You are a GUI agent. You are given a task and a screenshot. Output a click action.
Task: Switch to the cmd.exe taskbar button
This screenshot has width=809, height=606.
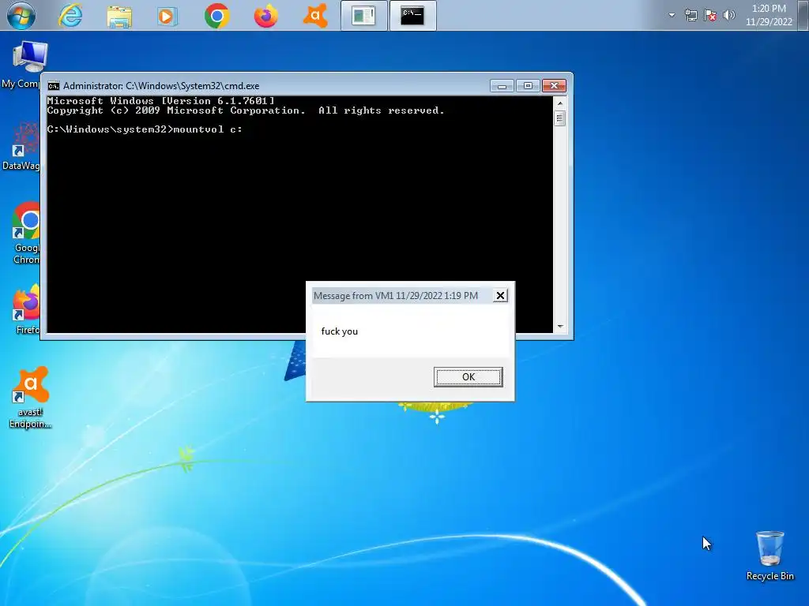pyautogui.click(x=412, y=16)
